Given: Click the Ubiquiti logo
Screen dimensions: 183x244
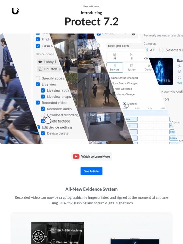Looking at the screenshot, I should pos(15,11).
